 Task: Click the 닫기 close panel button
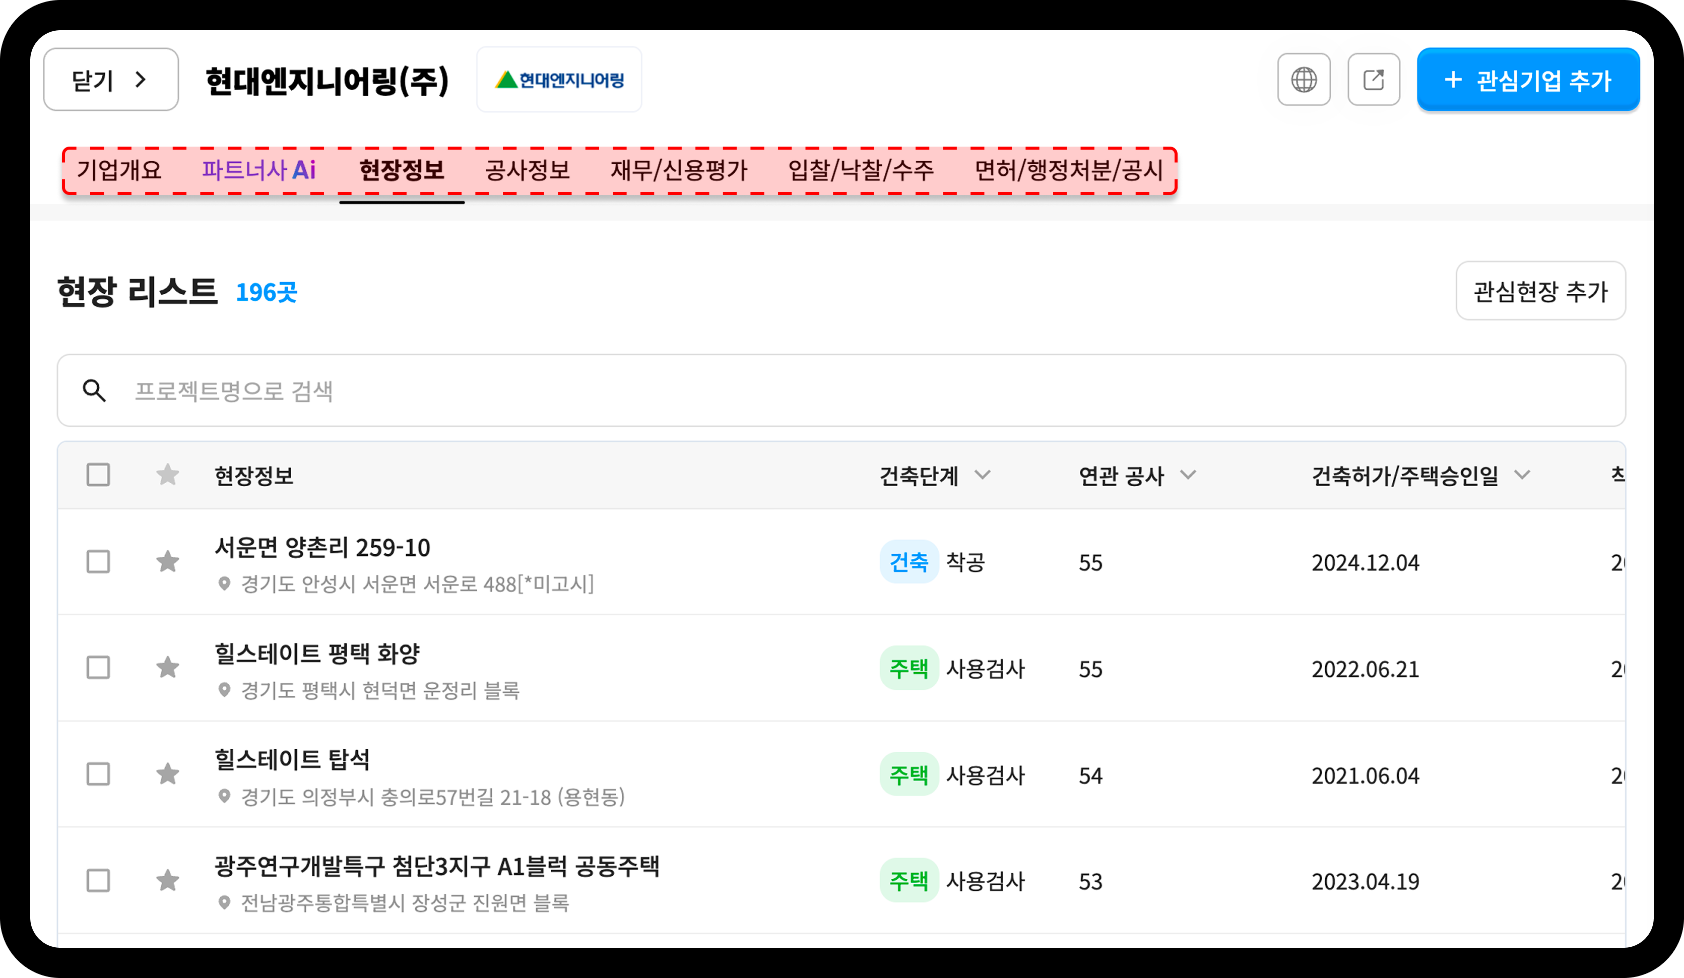coord(111,80)
